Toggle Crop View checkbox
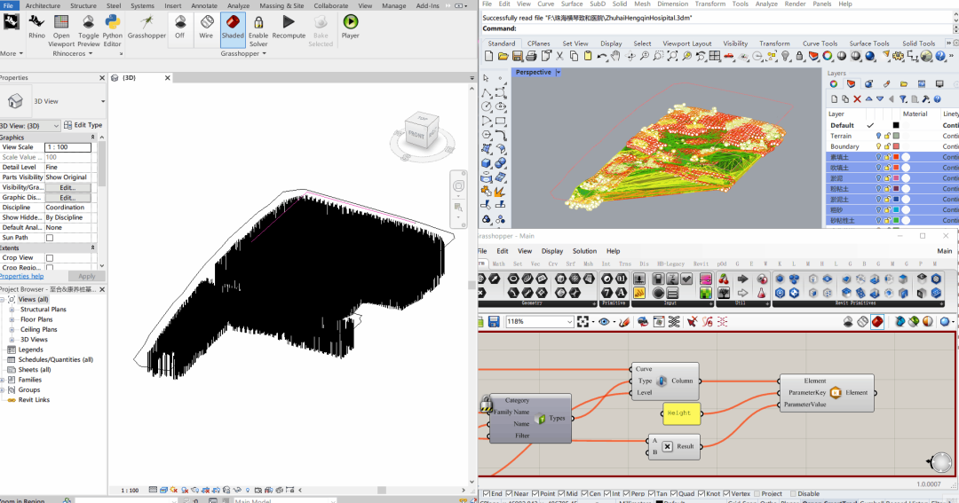Viewport: 959px width, 503px height. (50, 258)
